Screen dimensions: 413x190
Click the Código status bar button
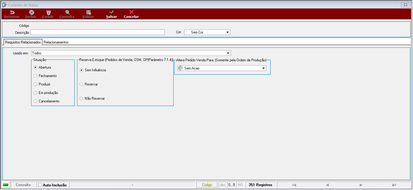(x=207, y=185)
